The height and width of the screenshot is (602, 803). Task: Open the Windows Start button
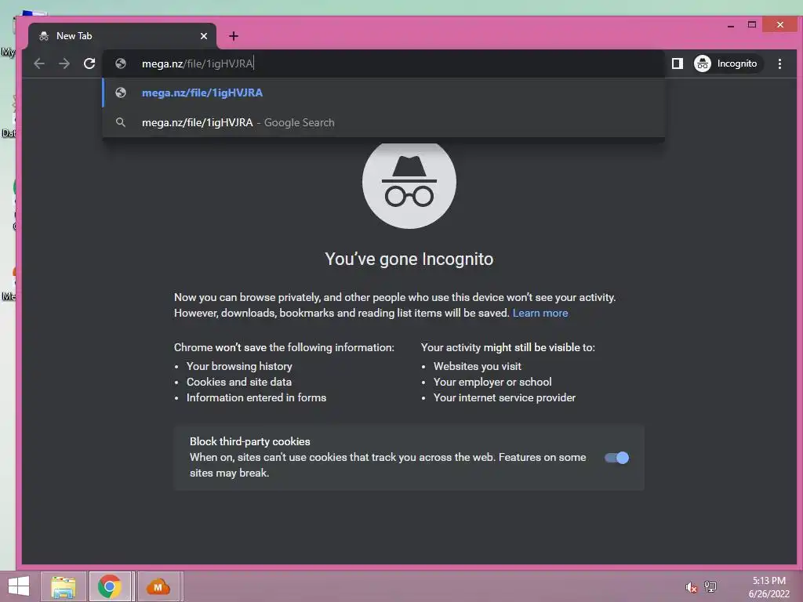coord(19,586)
